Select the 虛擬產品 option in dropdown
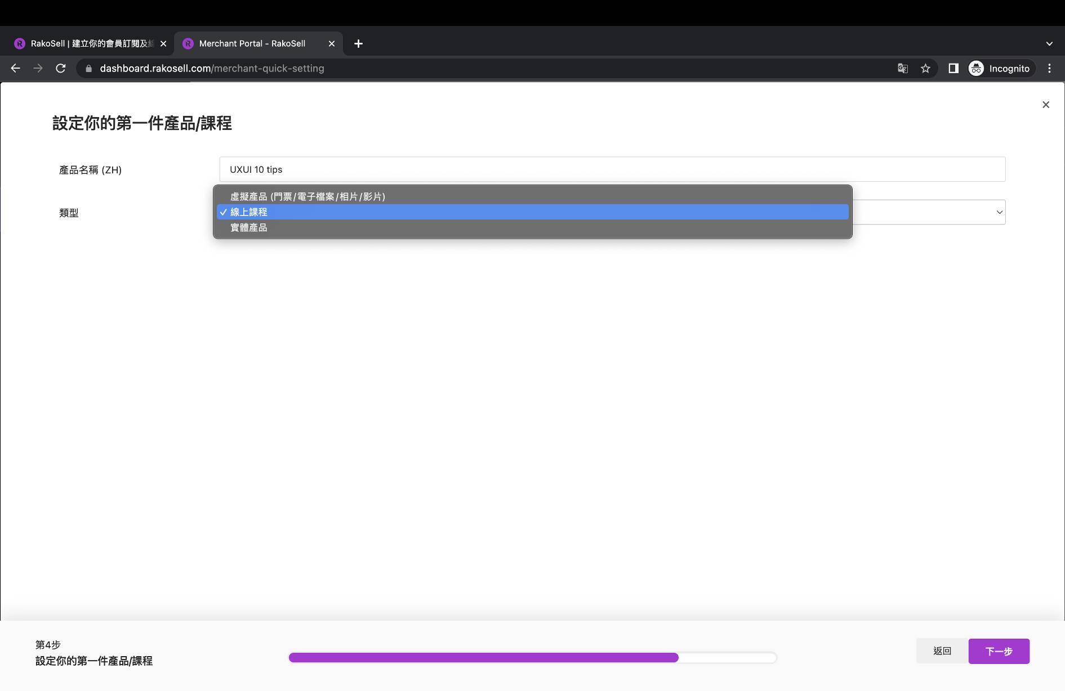This screenshot has height=691, width=1065. point(308,196)
